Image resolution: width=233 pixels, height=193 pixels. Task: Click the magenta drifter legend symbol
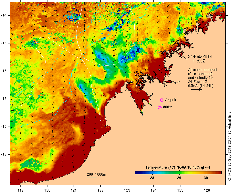coord(160,107)
